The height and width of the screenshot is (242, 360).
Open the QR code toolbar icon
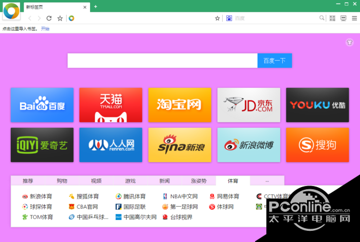point(332,18)
